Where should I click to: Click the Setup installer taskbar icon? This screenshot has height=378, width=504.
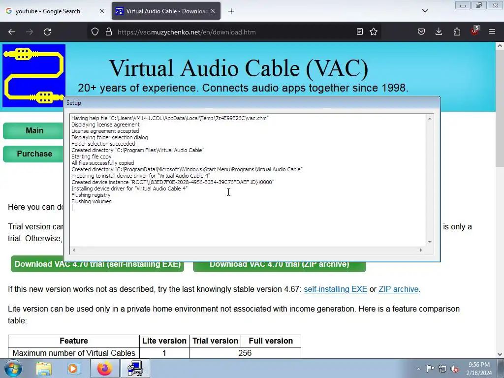point(135,368)
